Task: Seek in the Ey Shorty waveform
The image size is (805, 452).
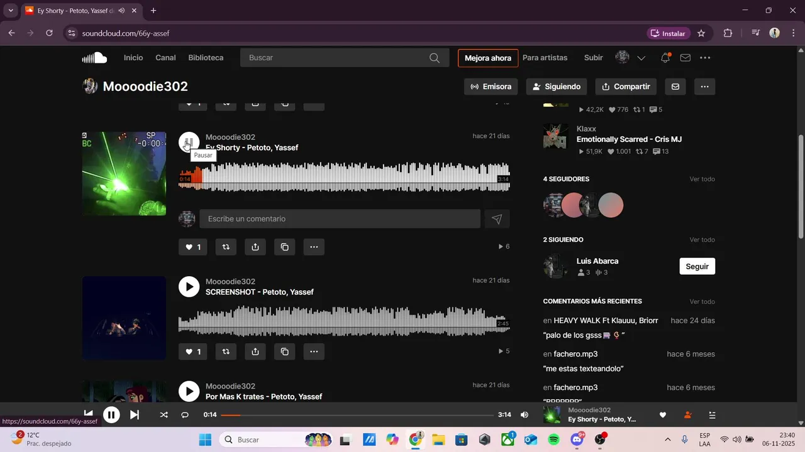Action: pos(344,176)
